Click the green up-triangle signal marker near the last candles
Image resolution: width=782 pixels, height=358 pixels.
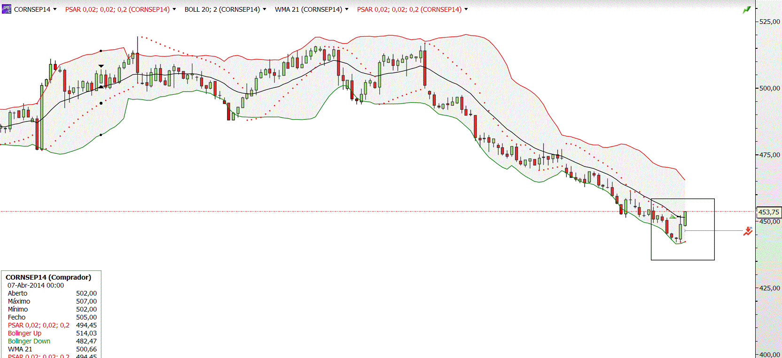(x=673, y=217)
